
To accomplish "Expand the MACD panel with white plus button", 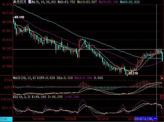I will (x=162, y=78).
